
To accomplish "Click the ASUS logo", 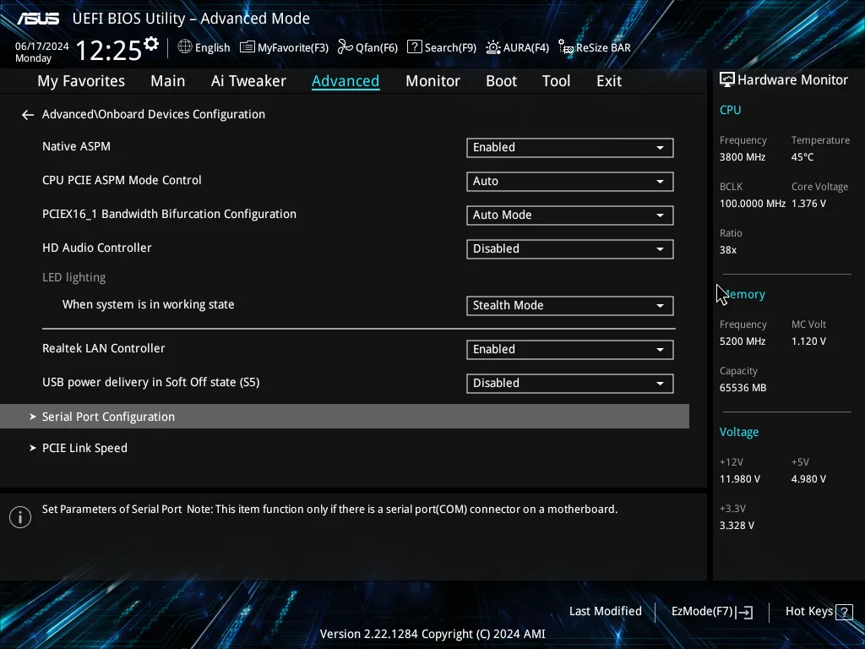I will [x=37, y=19].
